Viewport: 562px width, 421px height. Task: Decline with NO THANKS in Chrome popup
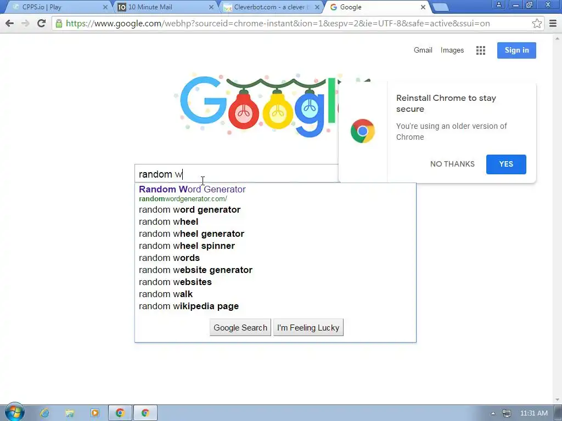pyautogui.click(x=452, y=164)
